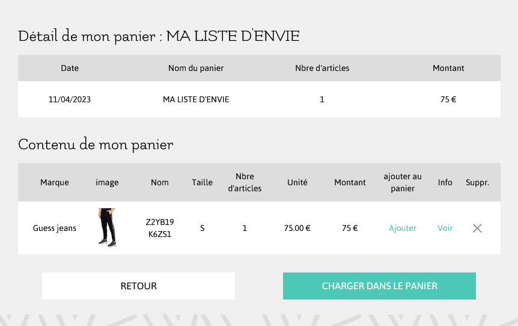Select the Suppr. column header
Screen dimensions: 518x326
coord(477,182)
